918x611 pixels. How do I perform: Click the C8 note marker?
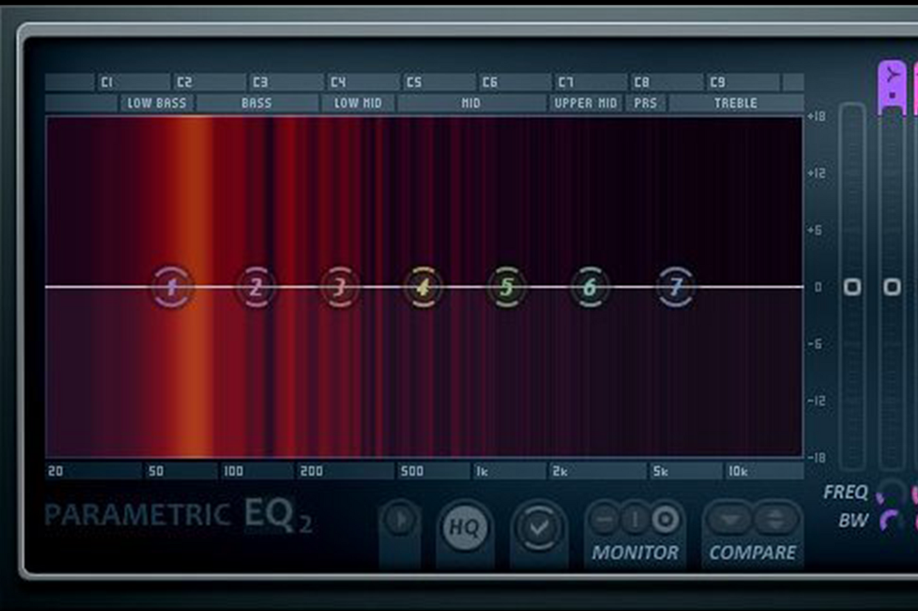point(642,82)
